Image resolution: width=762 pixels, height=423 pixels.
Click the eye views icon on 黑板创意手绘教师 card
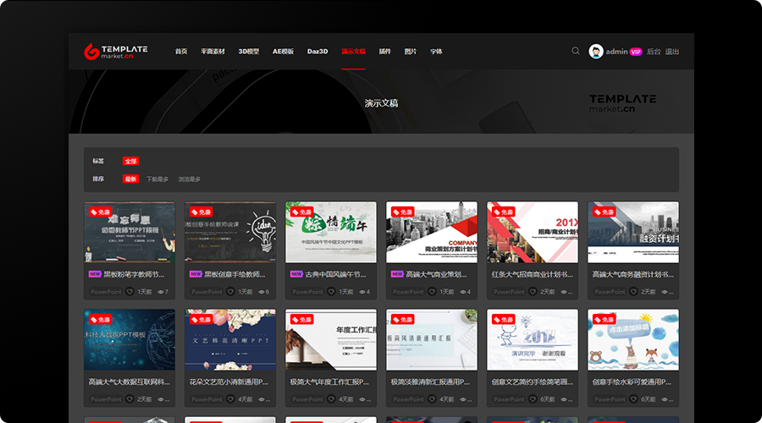(261, 293)
